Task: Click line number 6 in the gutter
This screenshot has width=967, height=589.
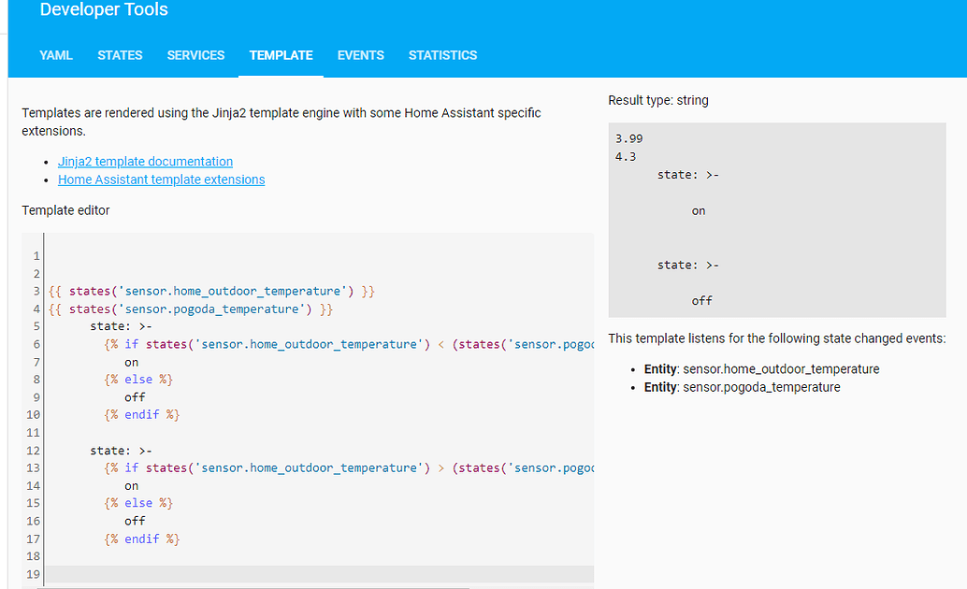Action: coord(35,344)
